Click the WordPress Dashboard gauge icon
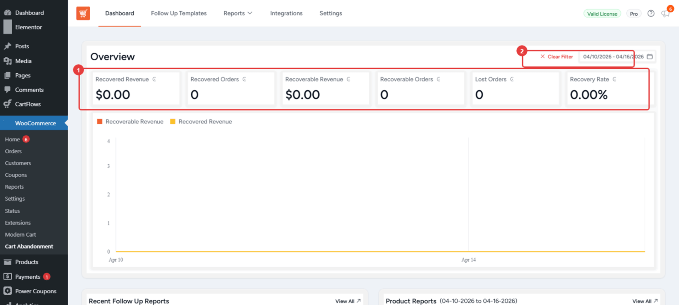The image size is (679, 305). pos(7,13)
